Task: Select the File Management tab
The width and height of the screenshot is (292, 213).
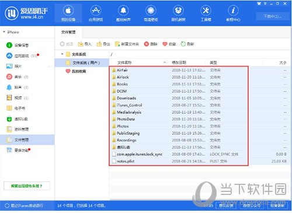Action: (68, 32)
